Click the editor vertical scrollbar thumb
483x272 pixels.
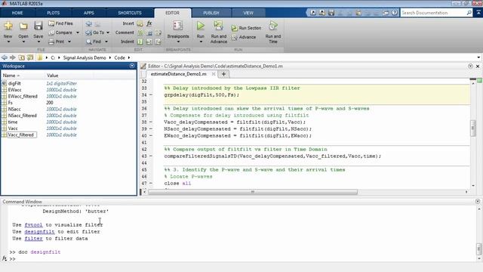(473, 128)
